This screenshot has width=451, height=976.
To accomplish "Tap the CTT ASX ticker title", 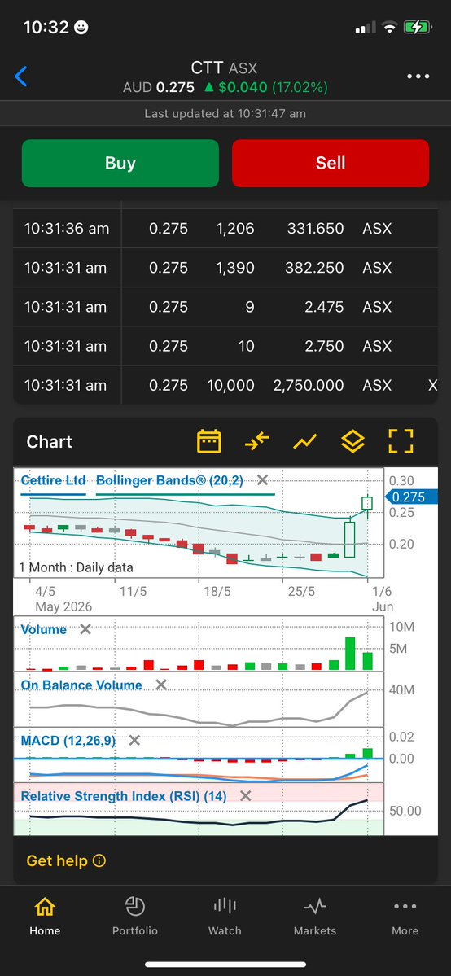I will (x=224, y=68).
